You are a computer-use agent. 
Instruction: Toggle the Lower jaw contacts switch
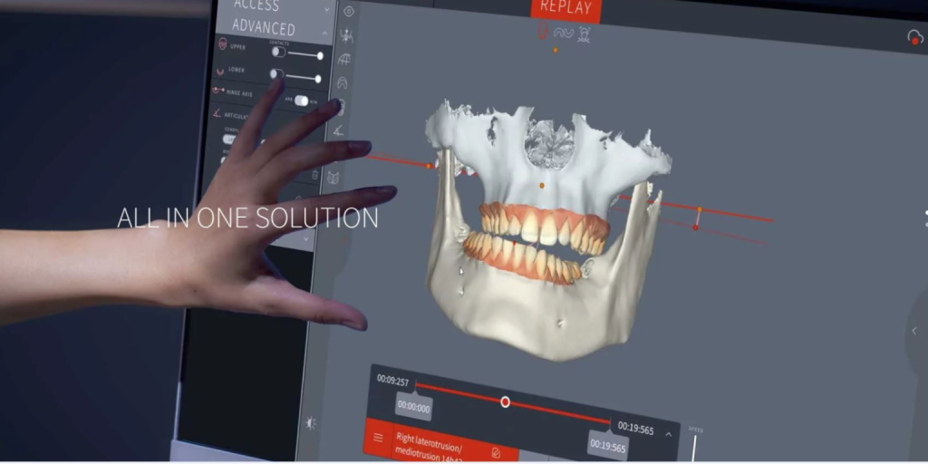tap(276, 74)
